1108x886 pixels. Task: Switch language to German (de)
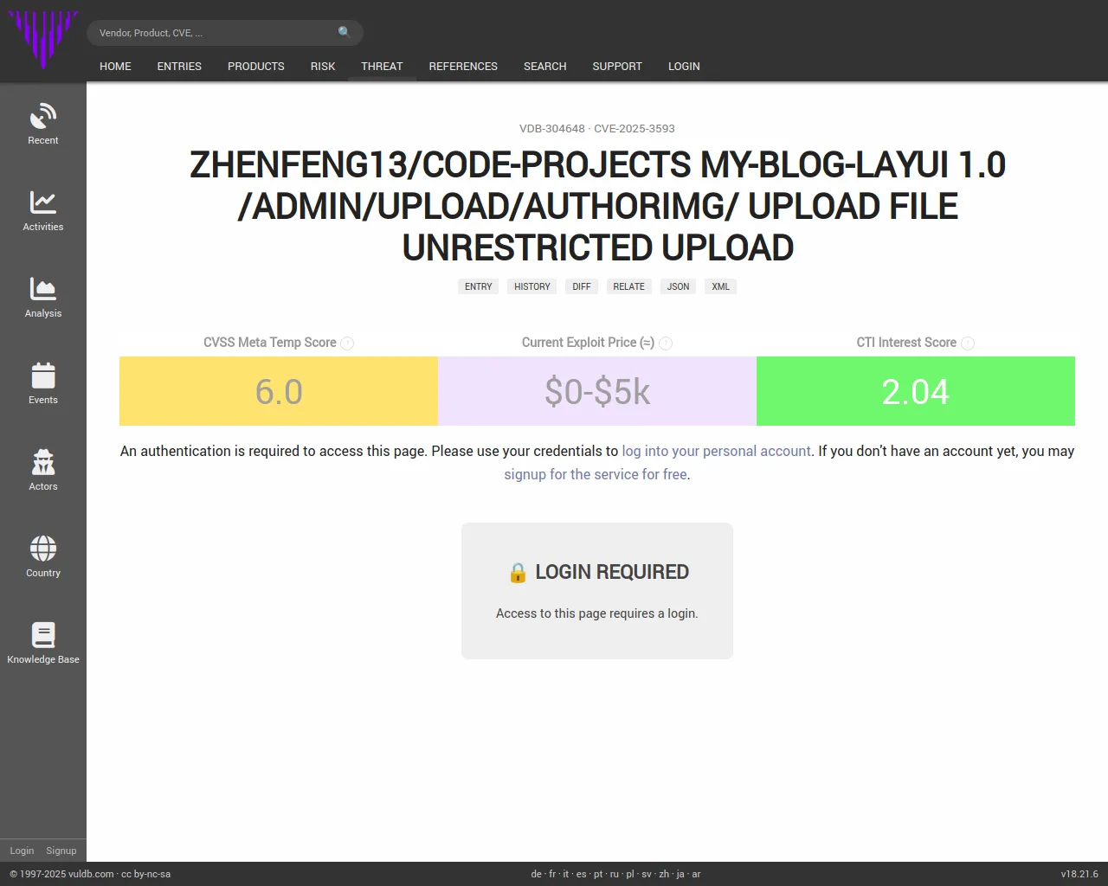tap(536, 874)
